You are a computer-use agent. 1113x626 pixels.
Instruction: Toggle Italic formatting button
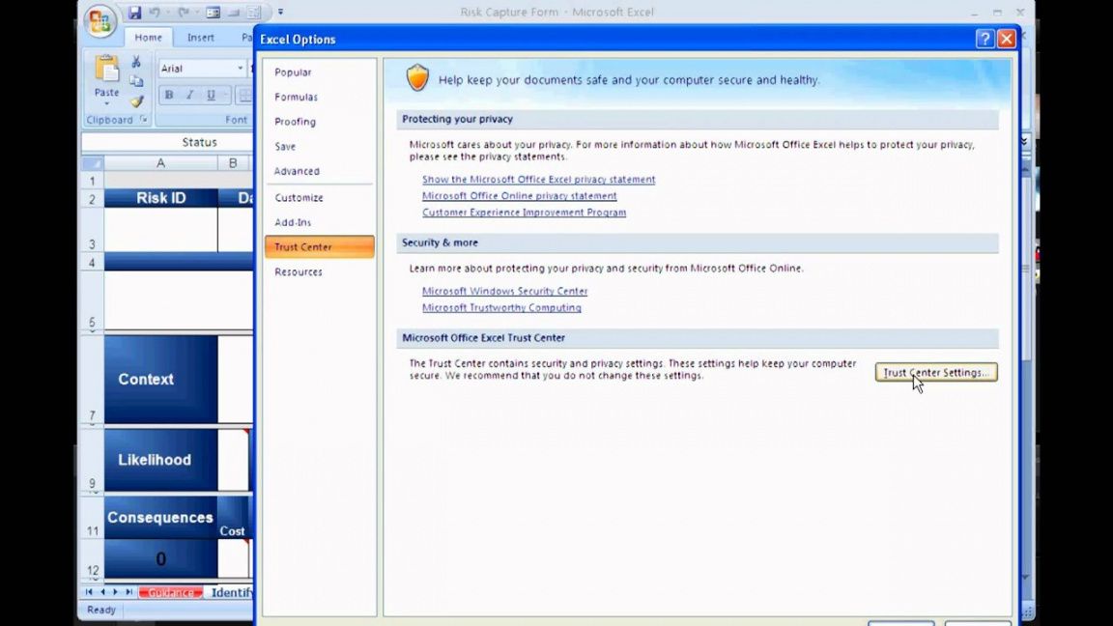[x=189, y=95]
